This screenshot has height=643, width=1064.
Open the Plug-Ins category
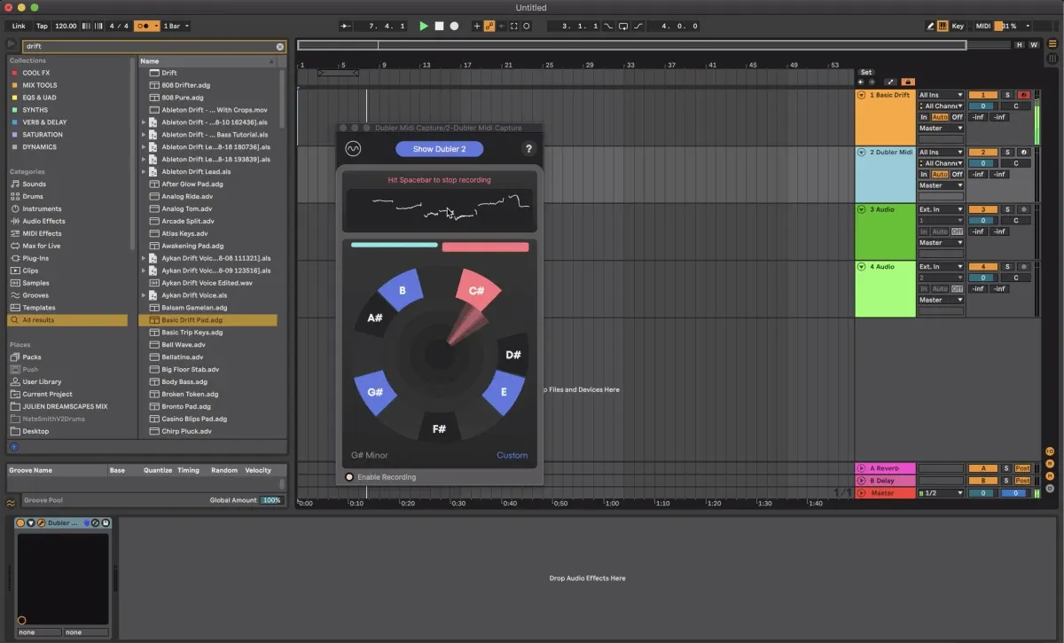35,258
